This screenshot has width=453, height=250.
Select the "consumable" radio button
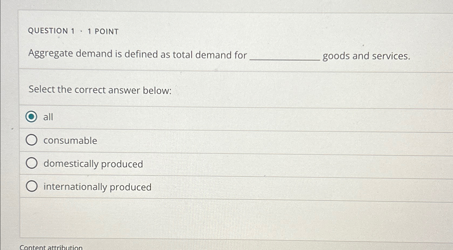tap(32, 140)
